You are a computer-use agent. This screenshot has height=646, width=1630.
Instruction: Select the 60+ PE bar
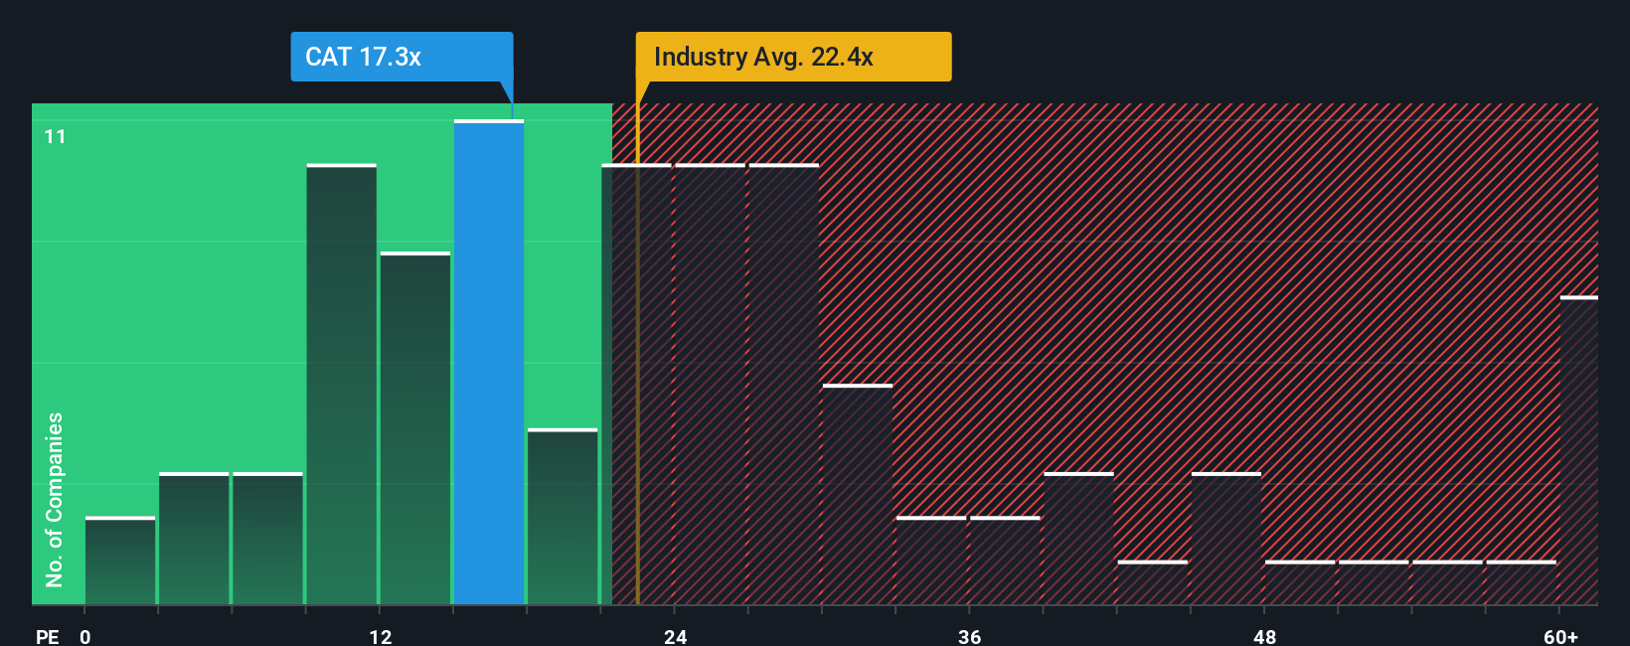click(x=1579, y=450)
